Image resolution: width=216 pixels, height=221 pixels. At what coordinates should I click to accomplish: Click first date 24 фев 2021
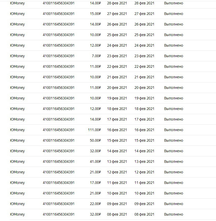click(x=117, y=45)
